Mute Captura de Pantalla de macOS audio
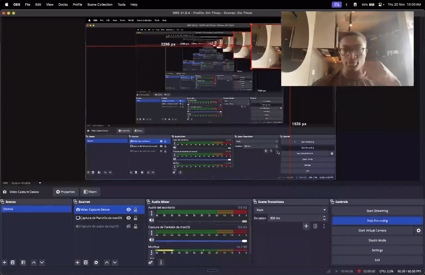 pyautogui.click(x=151, y=240)
